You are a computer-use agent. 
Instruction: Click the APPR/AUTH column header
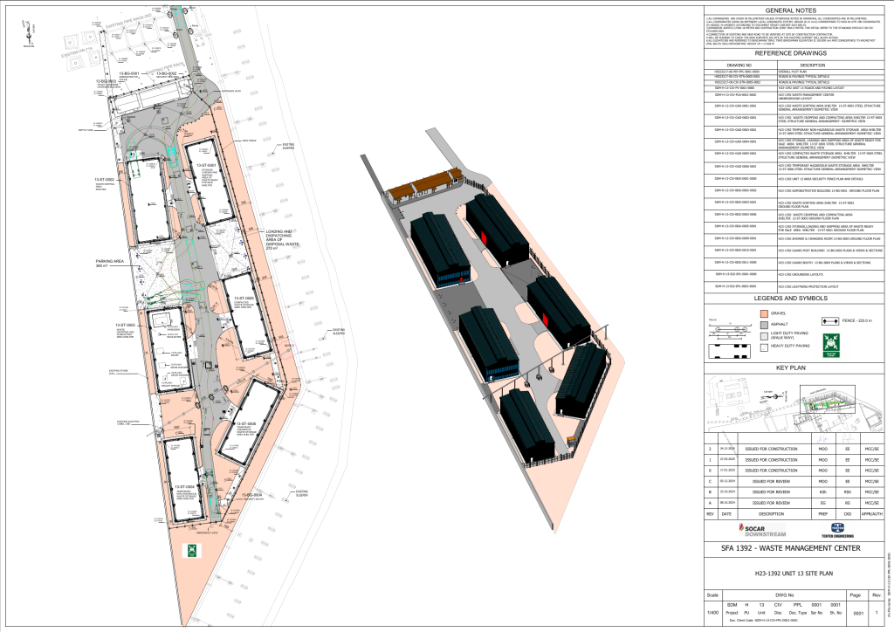[x=872, y=514]
